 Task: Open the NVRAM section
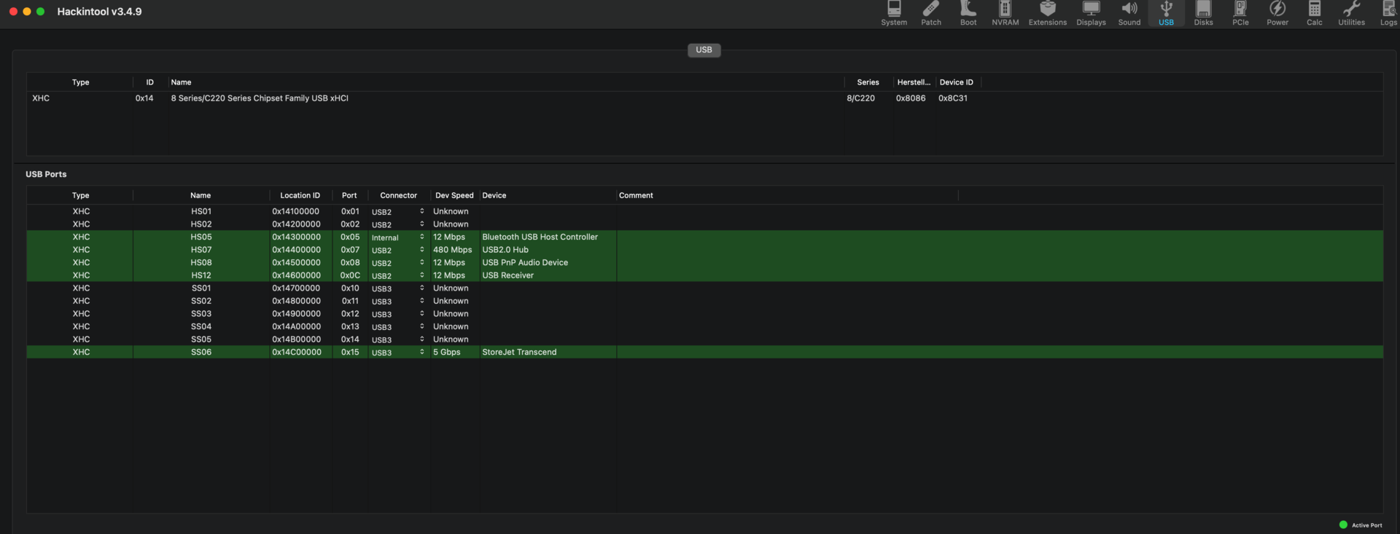1005,13
